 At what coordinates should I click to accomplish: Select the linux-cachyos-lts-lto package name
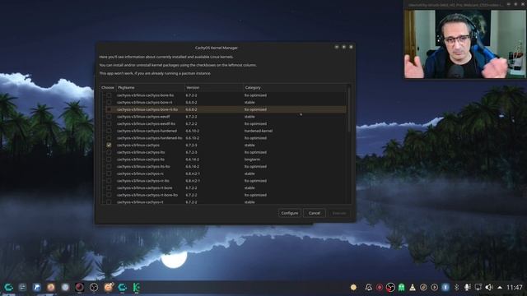click(143, 166)
